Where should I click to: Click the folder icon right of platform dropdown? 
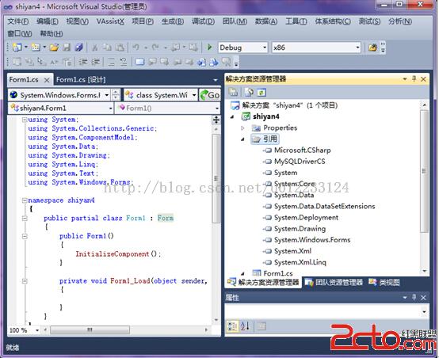click(x=372, y=48)
